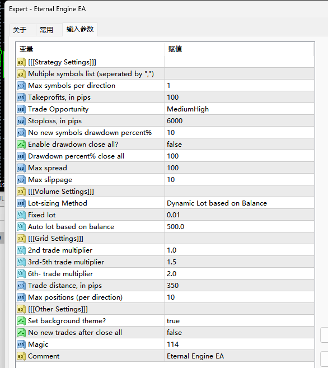The image size is (328, 368).
Task: Edit Trade distance value 350
Action: pos(240,286)
